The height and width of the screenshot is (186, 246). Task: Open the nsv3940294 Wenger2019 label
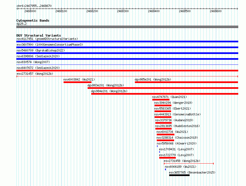point(173,103)
